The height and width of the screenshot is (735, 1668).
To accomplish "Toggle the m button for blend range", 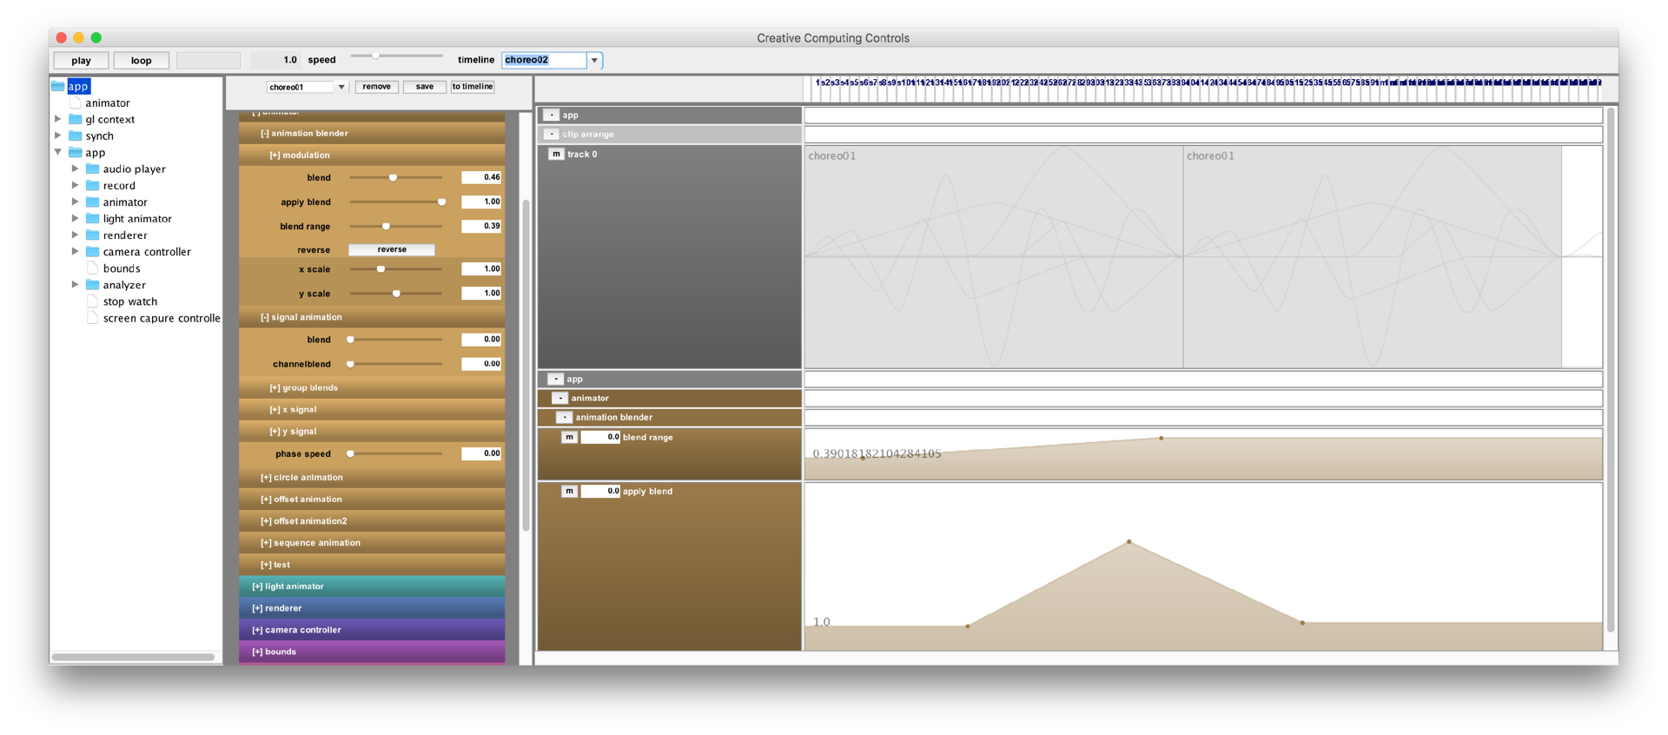I will 569,438.
